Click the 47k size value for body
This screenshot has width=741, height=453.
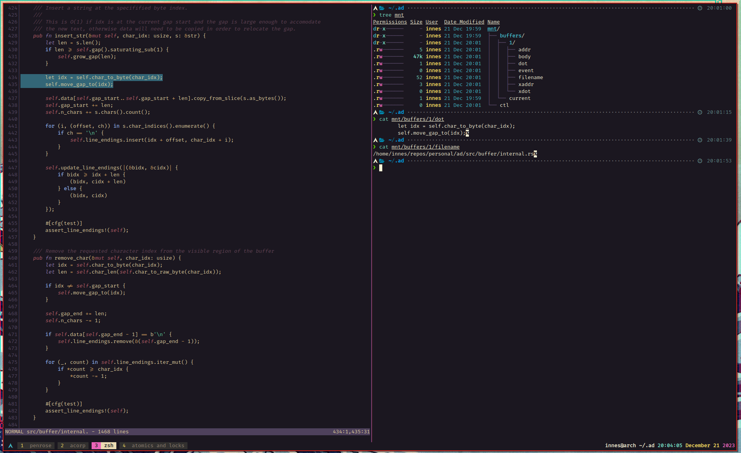417,57
